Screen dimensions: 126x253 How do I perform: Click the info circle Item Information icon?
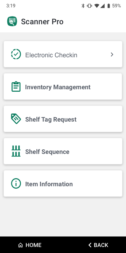click(x=16, y=183)
